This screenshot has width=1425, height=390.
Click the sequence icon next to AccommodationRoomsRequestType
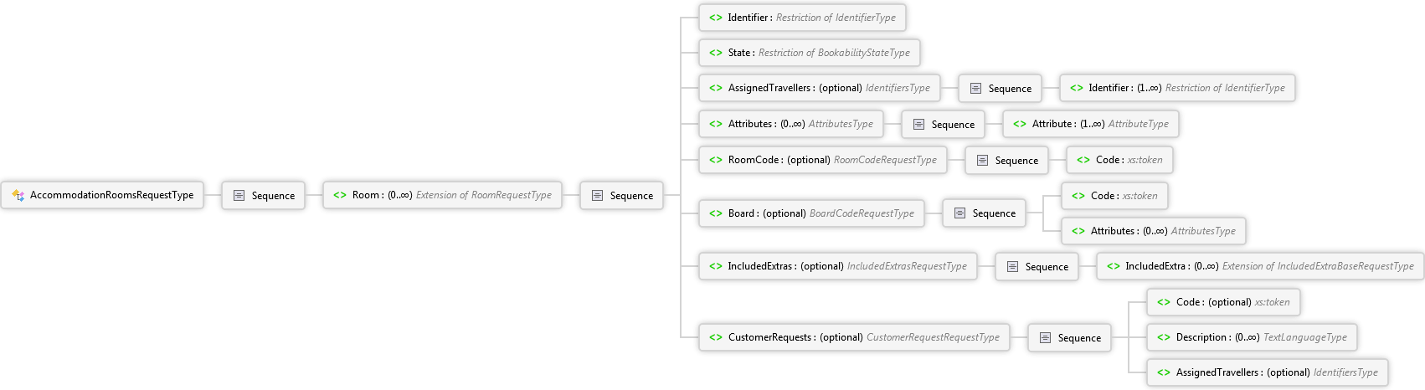click(x=239, y=195)
